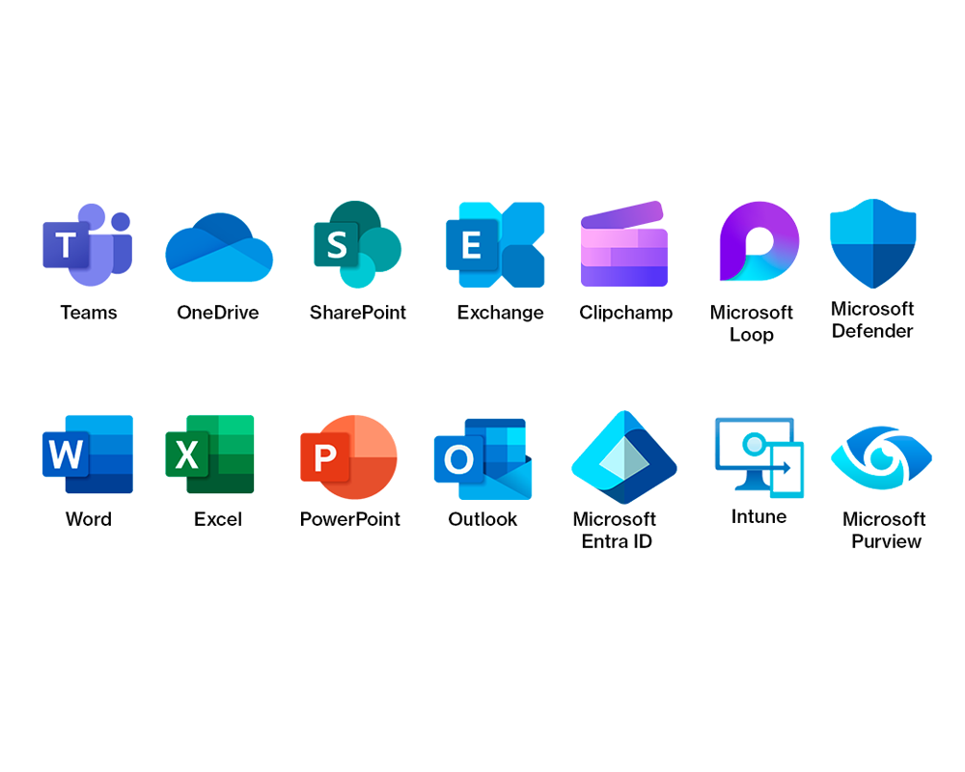The height and width of the screenshot is (772, 965).
Task: Click the "Clipchamp" text label
Action: (x=626, y=314)
